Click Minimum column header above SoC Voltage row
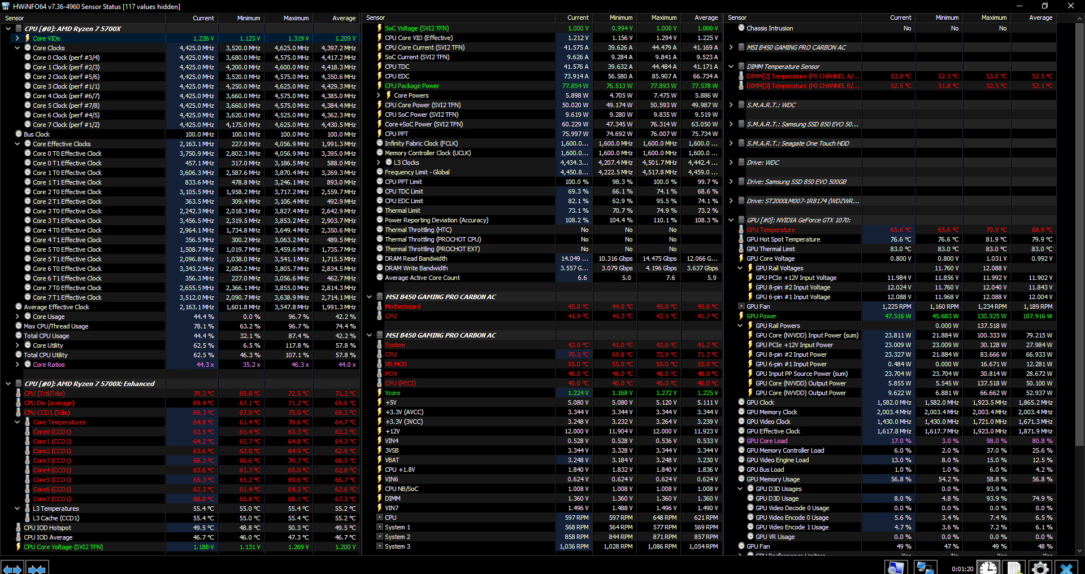The height and width of the screenshot is (574, 1085). pos(615,18)
